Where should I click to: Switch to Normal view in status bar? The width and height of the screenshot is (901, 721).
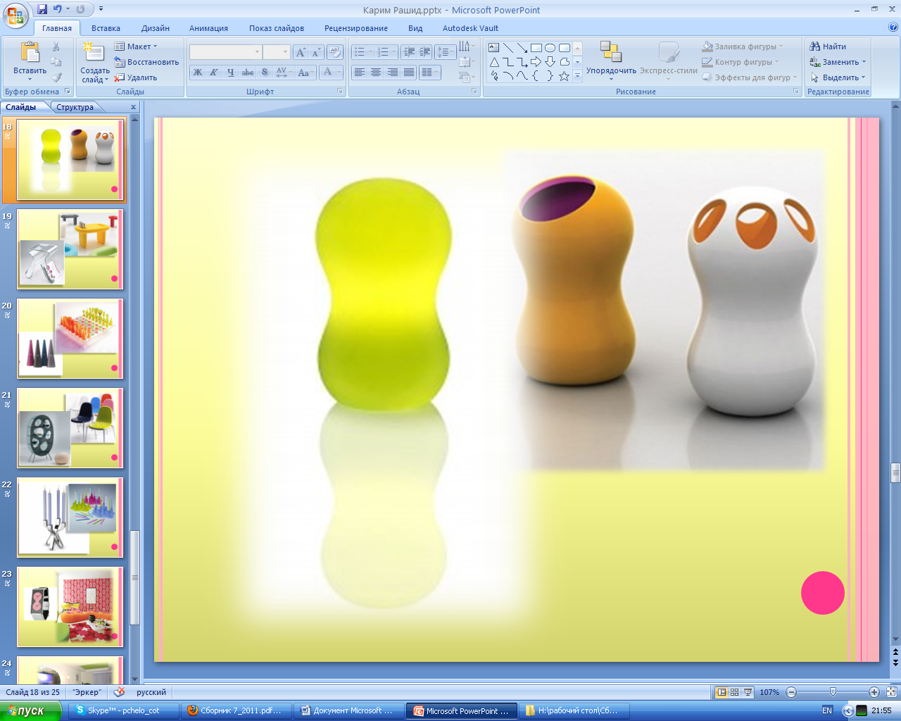click(721, 692)
